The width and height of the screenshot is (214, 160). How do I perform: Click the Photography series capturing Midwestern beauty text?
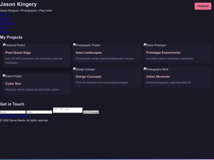point(105,58)
